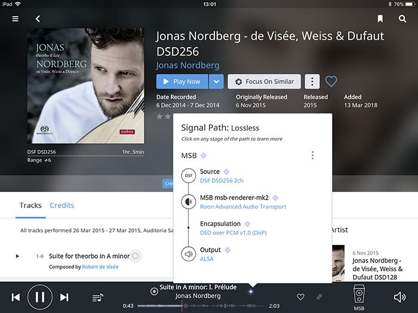This screenshot has height=313, width=418.
Task: Click the iPad battery indicator
Action: [x=411, y=4]
